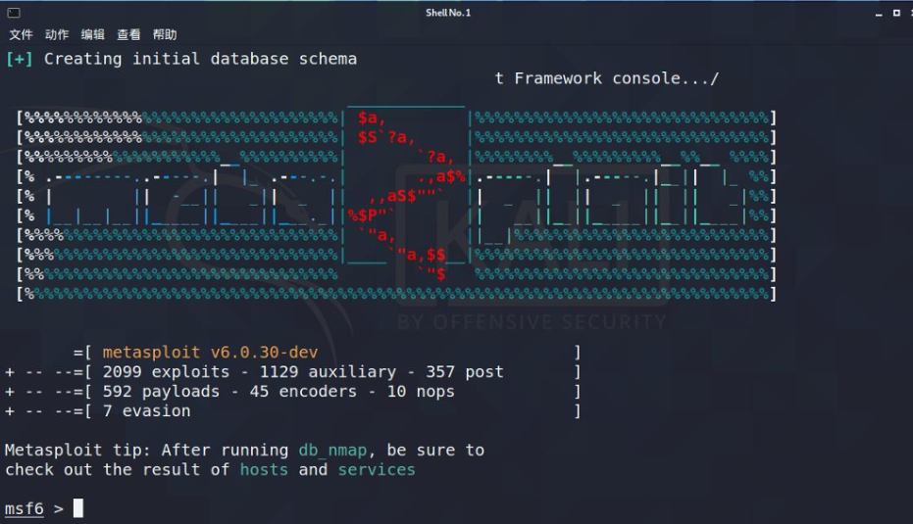Click the '7 evasion' count text

click(x=147, y=411)
